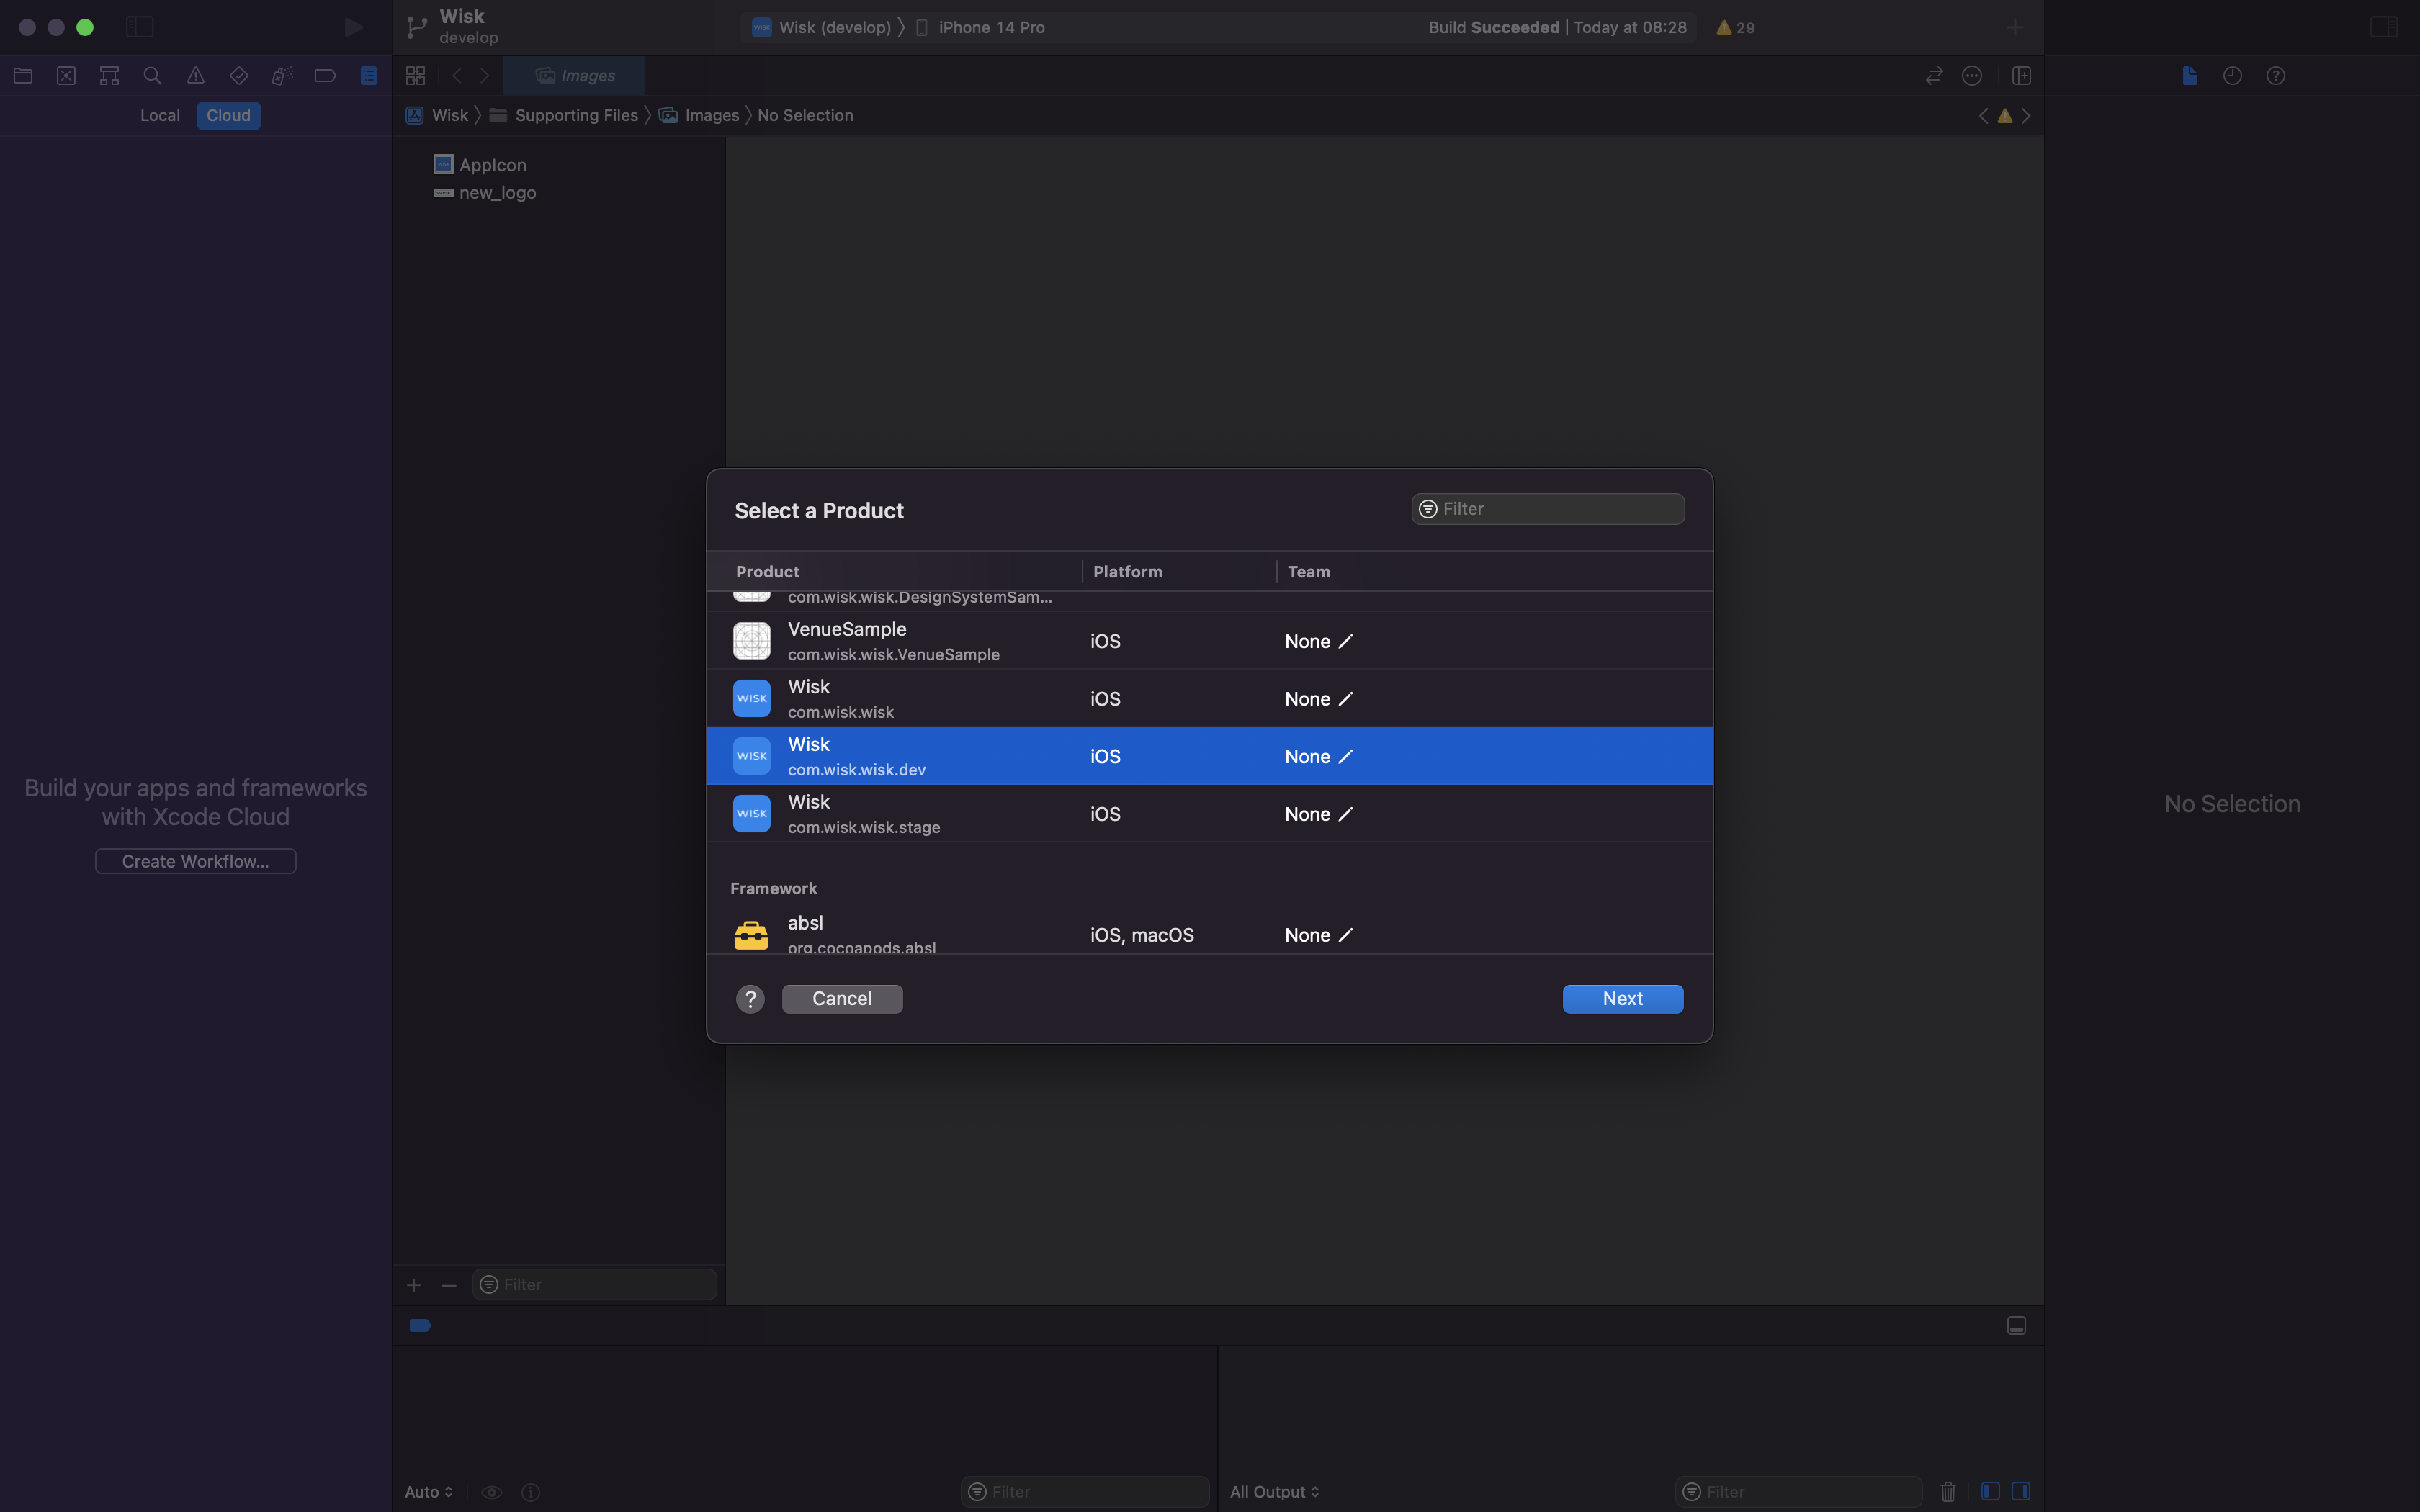Focus the product Filter field
Image resolution: width=2420 pixels, height=1512 pixels.
point(1548,509)
